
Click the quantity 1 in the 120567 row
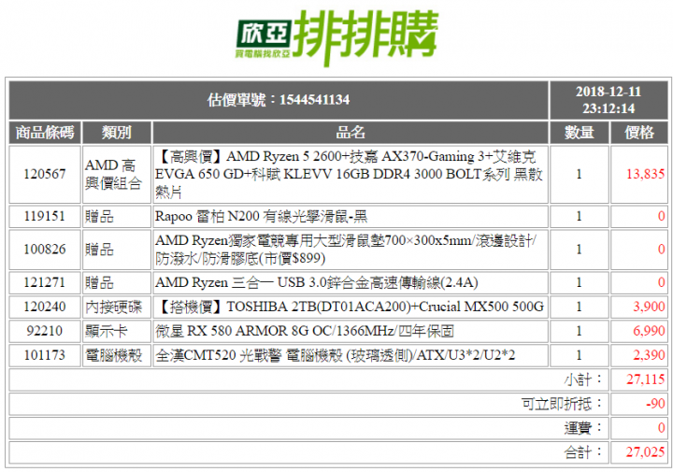coord(579,174)
